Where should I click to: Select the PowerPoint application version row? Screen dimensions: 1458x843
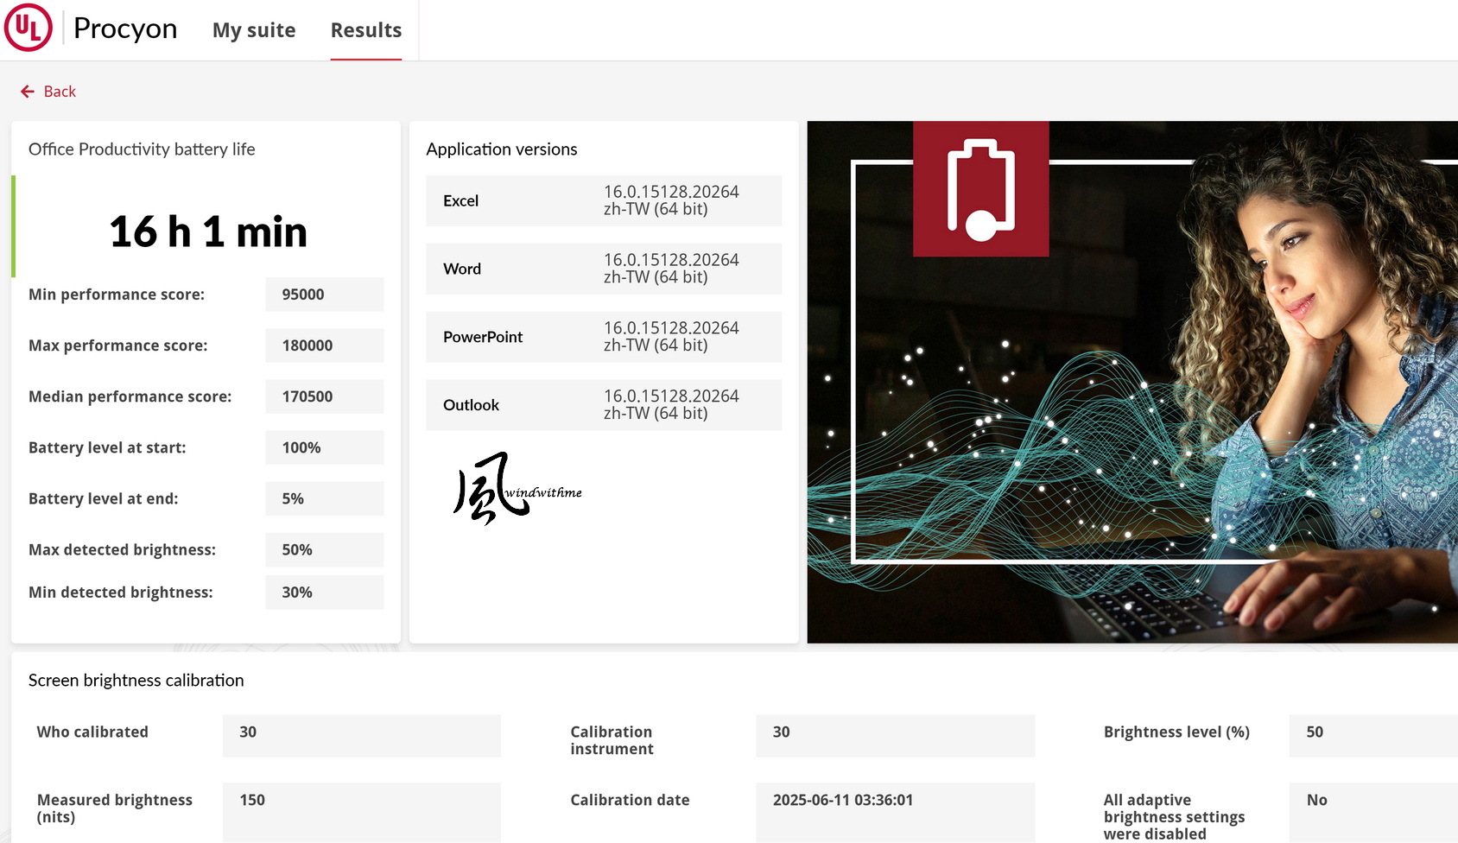tap(604, 337)
